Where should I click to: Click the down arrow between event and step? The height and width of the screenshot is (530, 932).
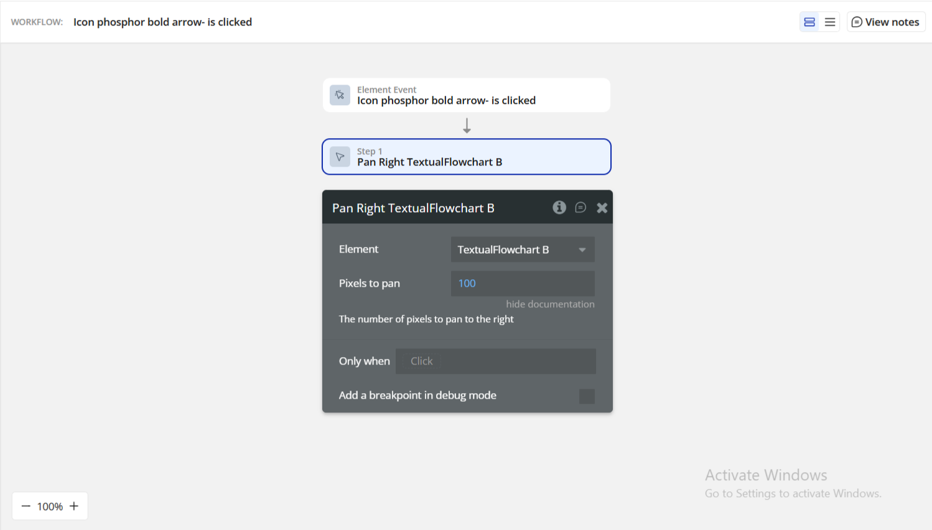[x=467, y=126]
